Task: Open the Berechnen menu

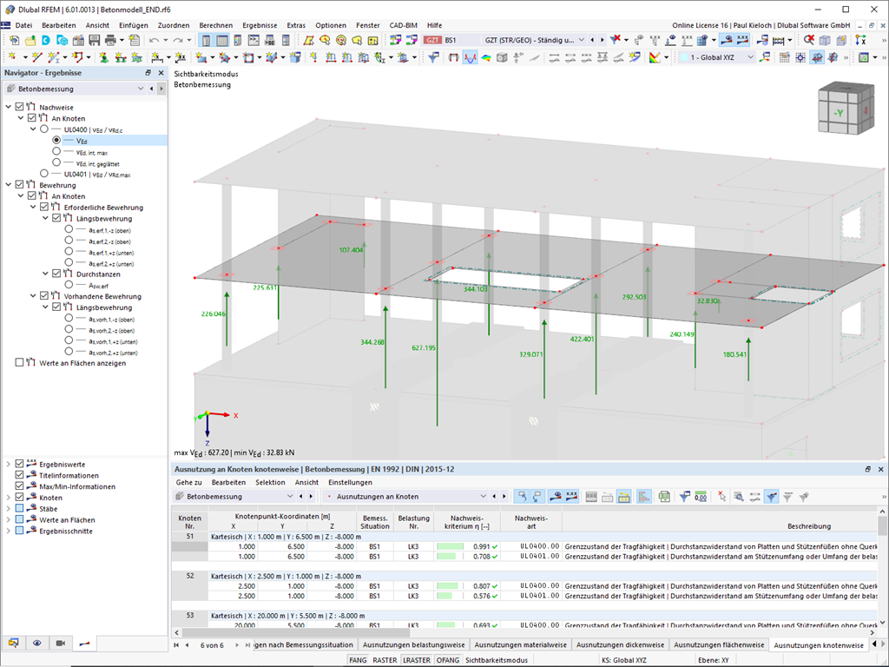Action: (215, 25)
